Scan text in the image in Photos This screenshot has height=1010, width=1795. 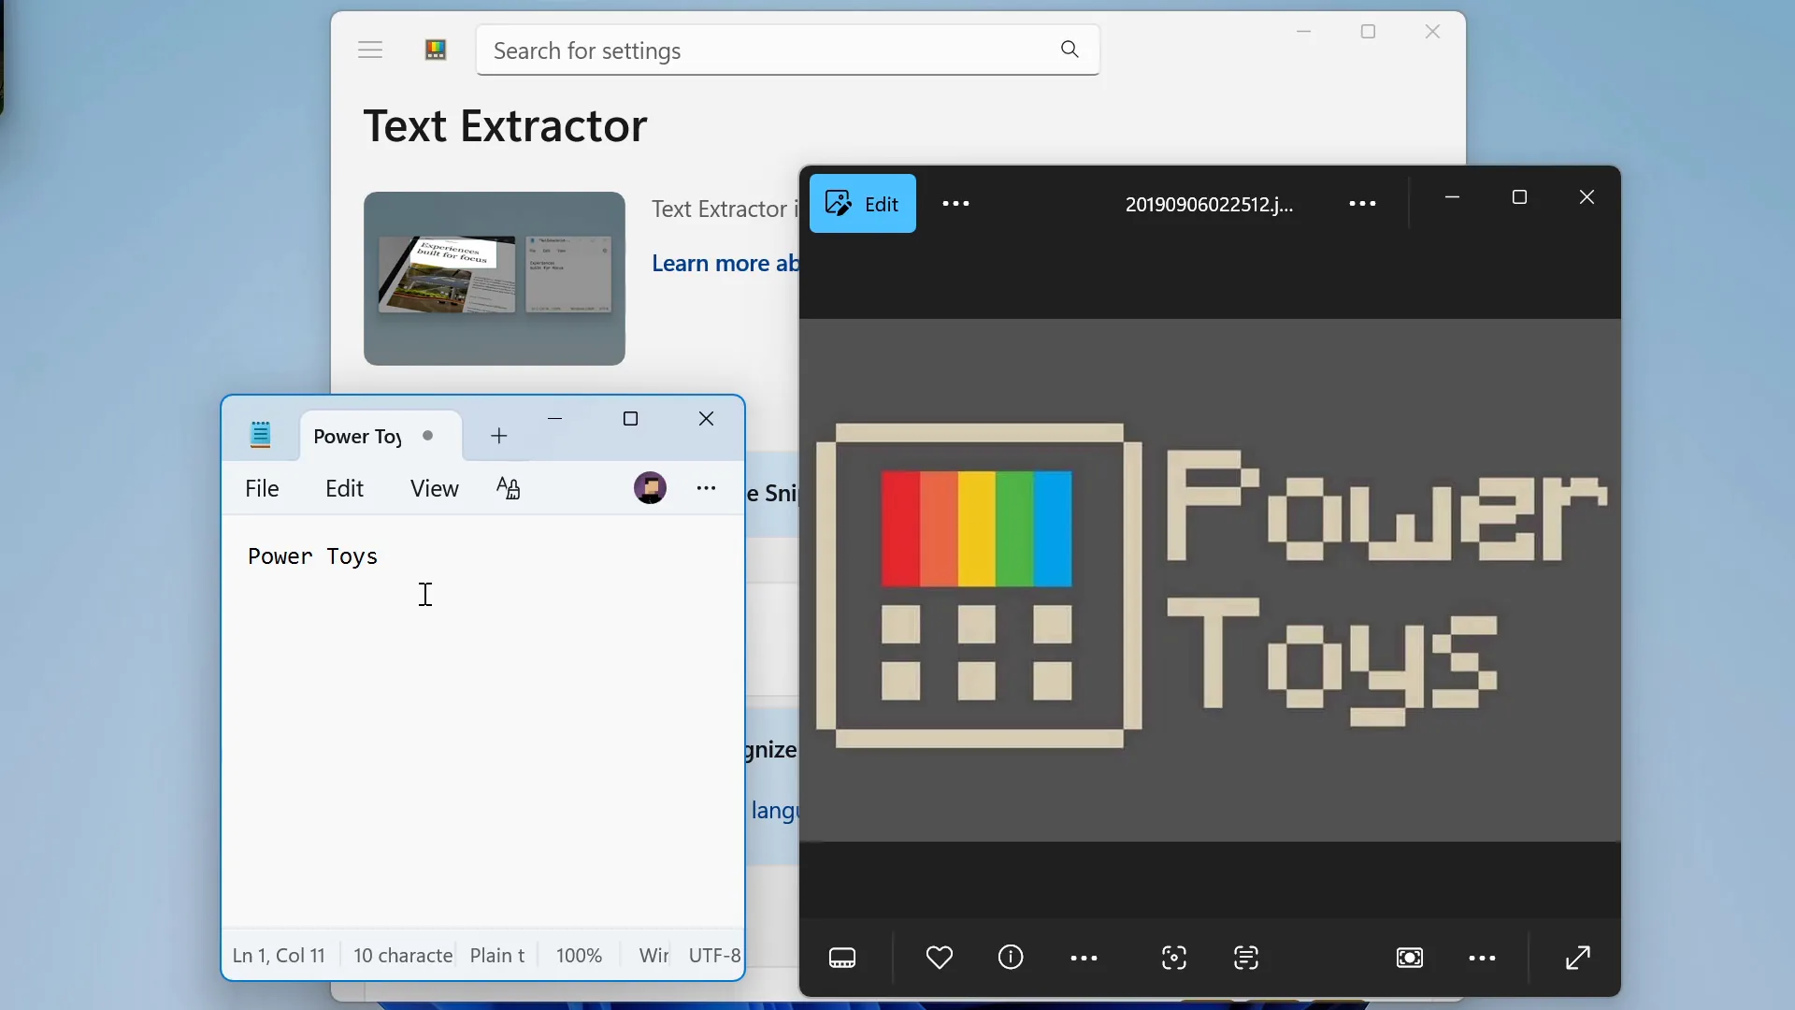coord(1246,958)
